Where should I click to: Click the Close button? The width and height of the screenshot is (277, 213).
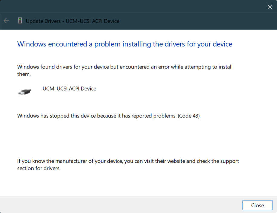click(x=257, y=205)
